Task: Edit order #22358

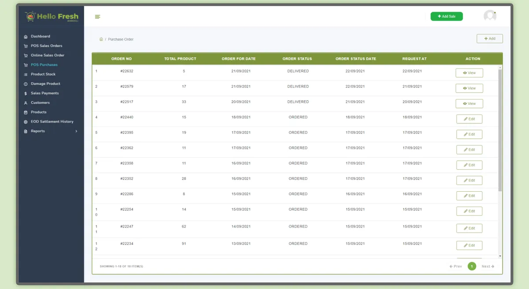Action: click(469, 165)
